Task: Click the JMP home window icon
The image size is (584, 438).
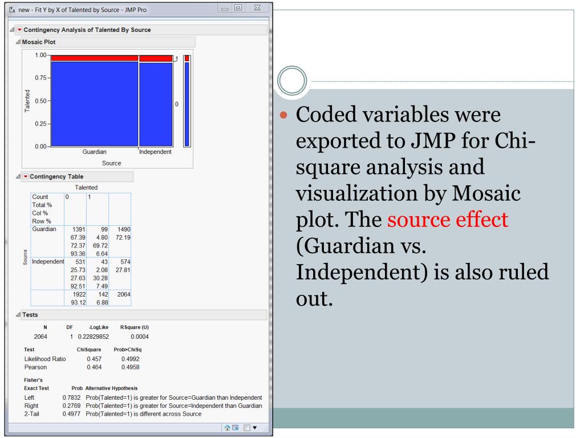Action: click(227, 428)
